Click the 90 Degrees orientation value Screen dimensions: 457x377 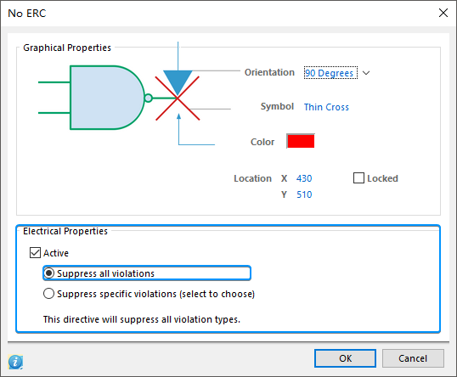pyautogui.click(x=330, y=73)
